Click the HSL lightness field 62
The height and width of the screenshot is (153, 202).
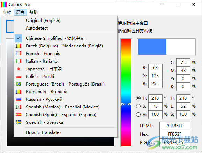click(x=183, y=106)
